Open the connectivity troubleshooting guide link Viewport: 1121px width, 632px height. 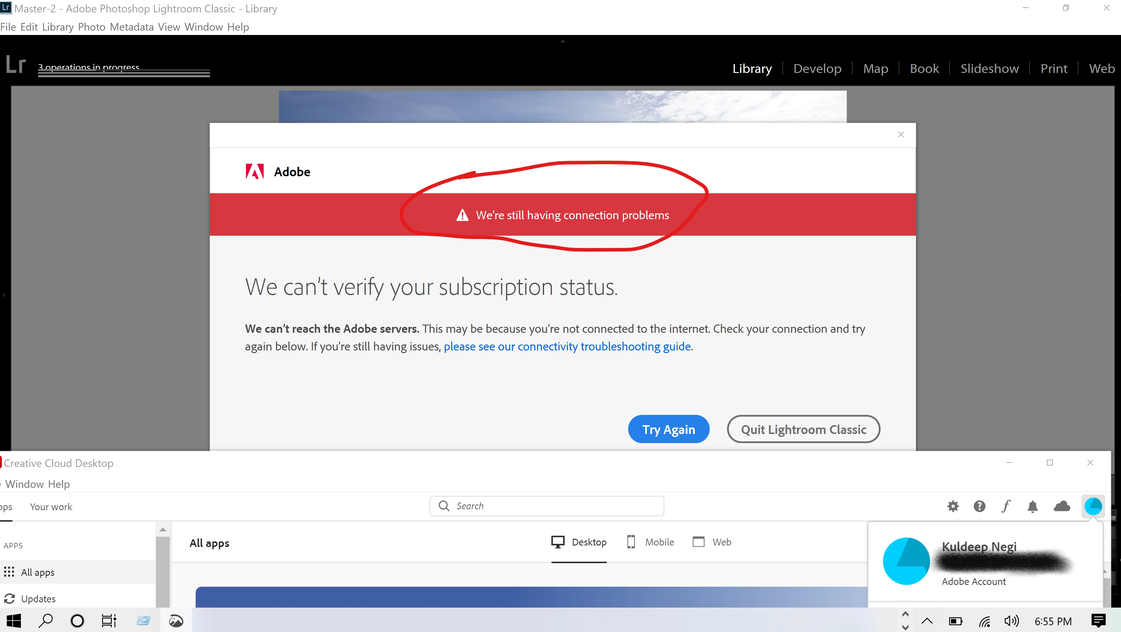click(568, 347)
